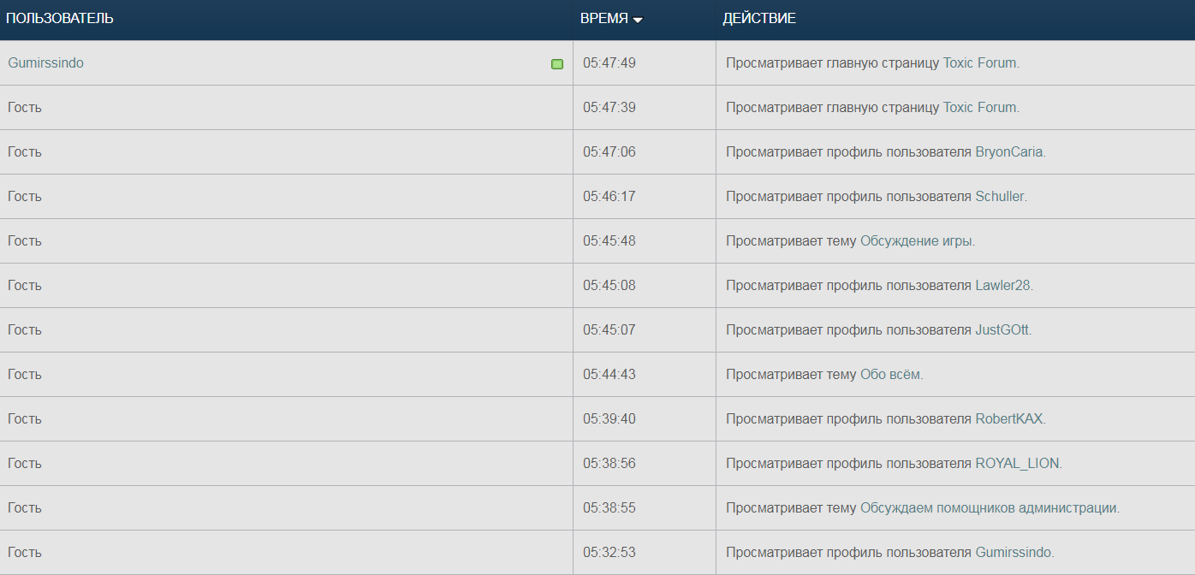This screenshot has height=575, width=1195.
Task: Open Gumirssindo profile link in last row
Action: coord(1014,553)
